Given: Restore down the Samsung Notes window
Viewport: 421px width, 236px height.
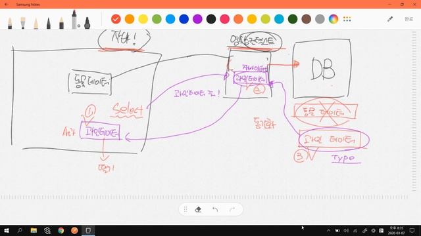Looking at the screenshot, I should click(402, 5).
